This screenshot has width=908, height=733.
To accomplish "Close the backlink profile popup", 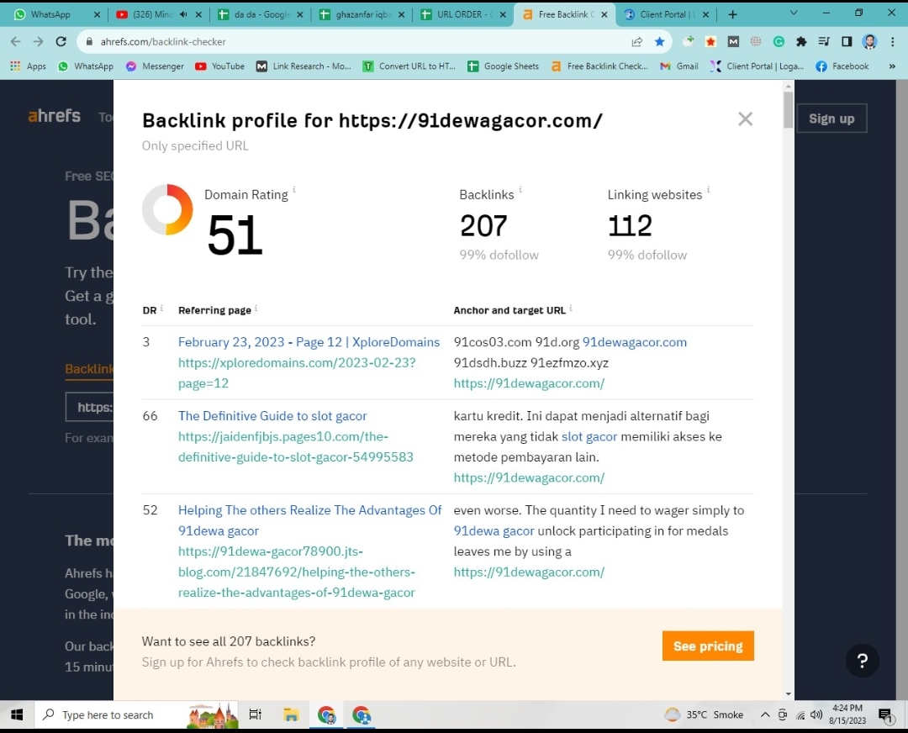I will click(745, 119).
